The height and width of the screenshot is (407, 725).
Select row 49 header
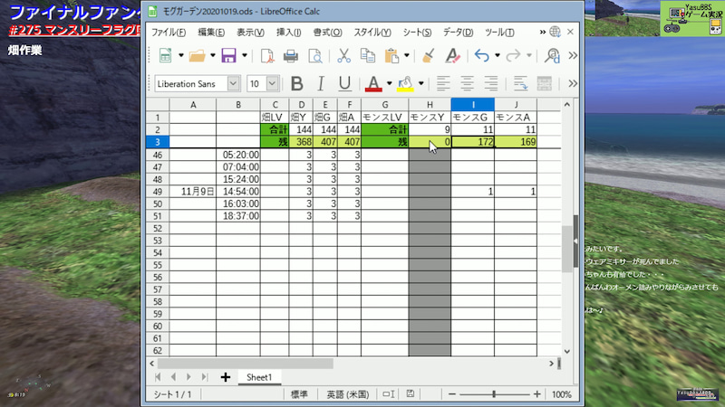coord(157,192)
